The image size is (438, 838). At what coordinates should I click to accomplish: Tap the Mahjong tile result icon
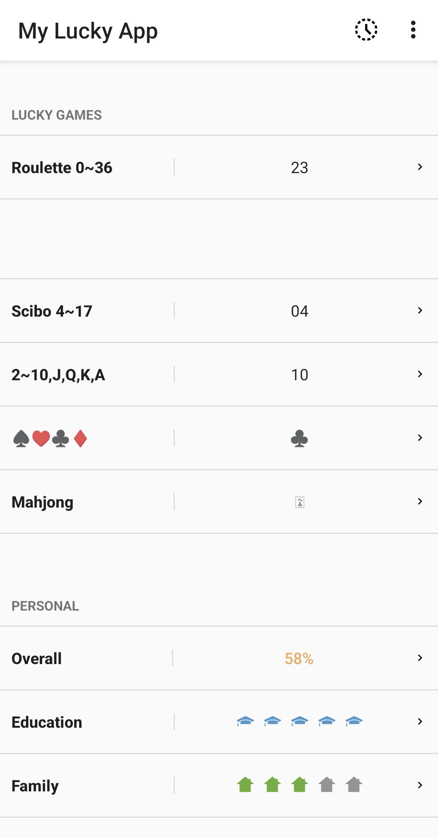click(x=300, y=502)
